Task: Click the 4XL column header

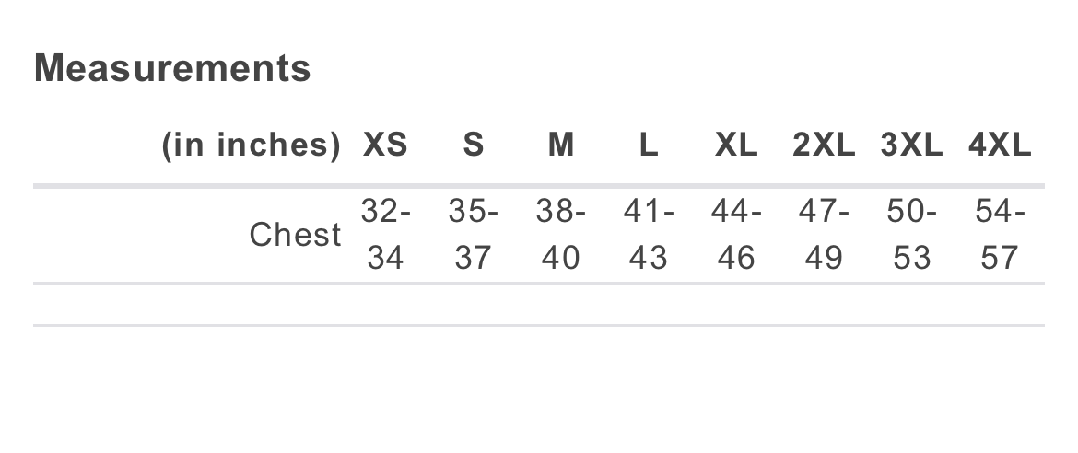Action: (x=1000, y=145)
